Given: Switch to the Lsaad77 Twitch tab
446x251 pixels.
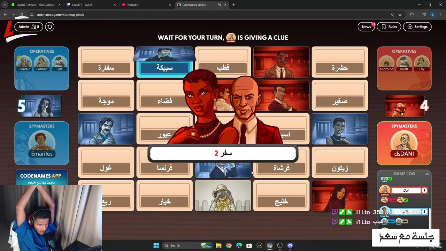Looking at the screenshot, I should 91,5.
